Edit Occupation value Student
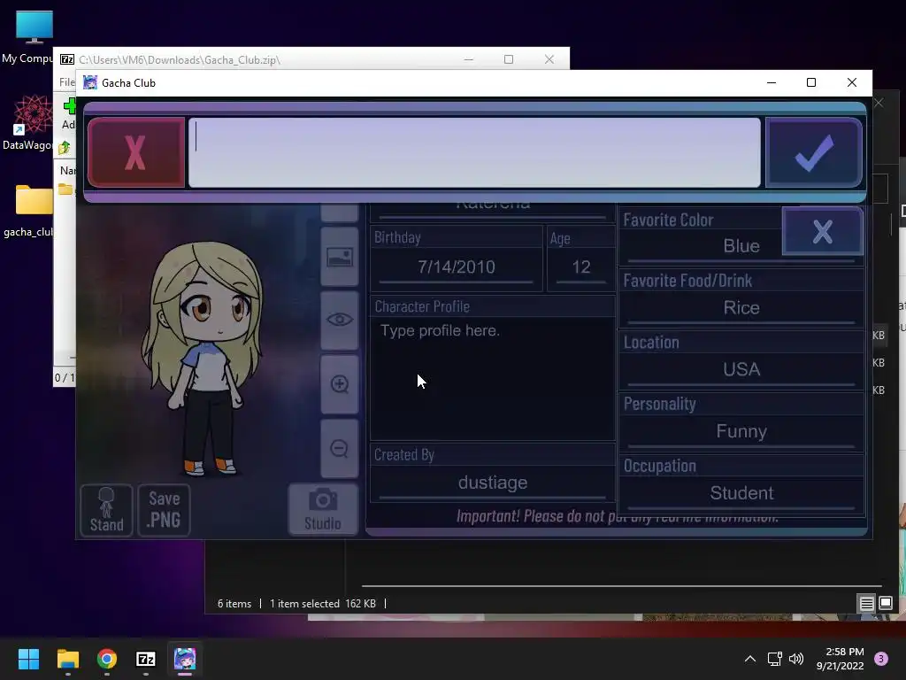906x680 pixels. point(741,493)
